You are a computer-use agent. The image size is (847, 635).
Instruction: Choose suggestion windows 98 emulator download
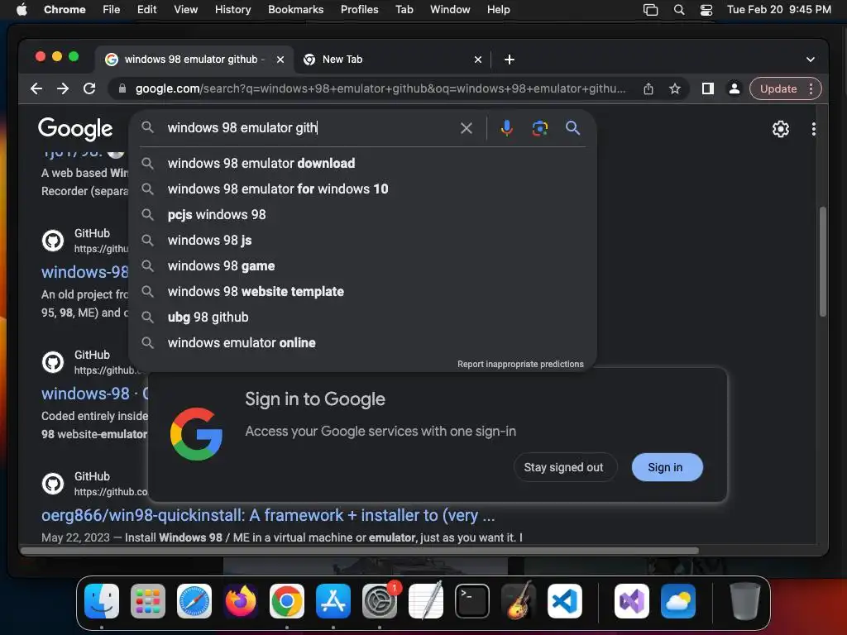coord(363,163)
